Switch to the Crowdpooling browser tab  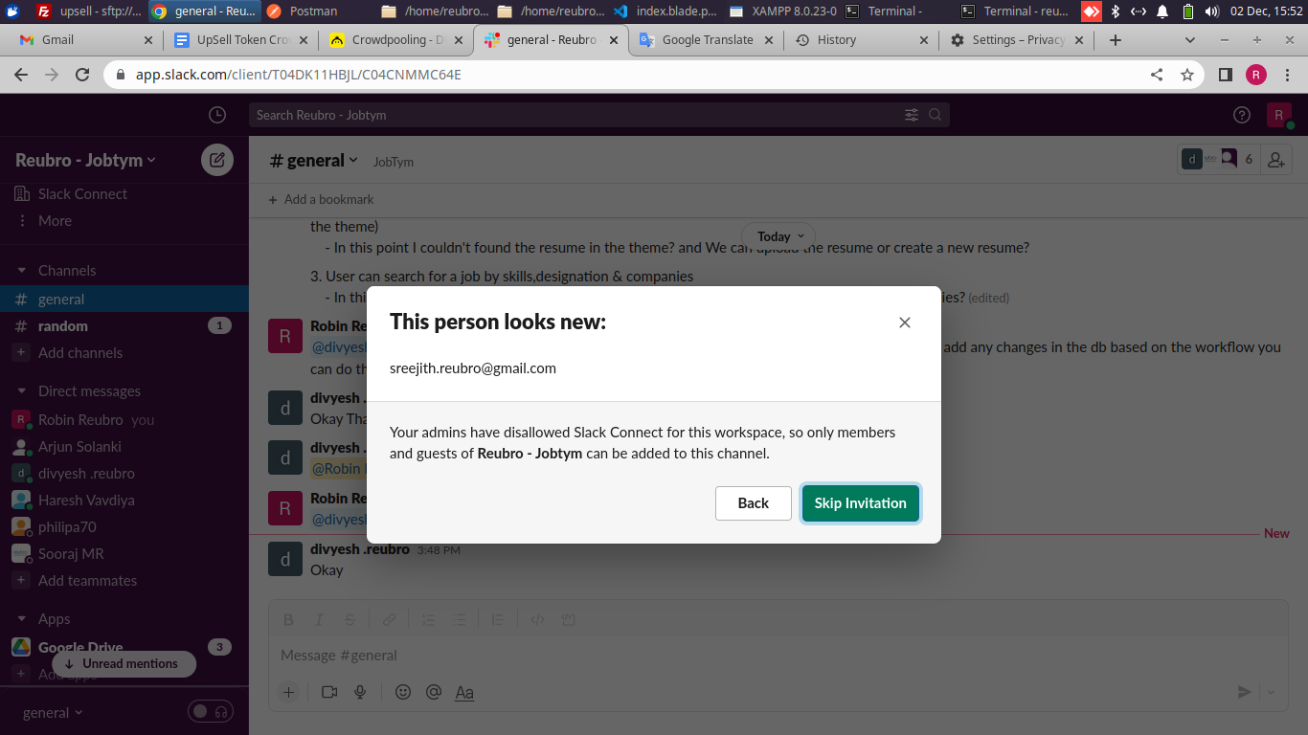395,40
